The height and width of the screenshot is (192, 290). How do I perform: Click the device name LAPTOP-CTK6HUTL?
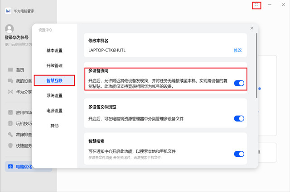(107, 50)
